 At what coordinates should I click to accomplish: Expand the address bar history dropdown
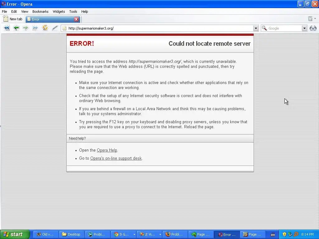point(256,28)
